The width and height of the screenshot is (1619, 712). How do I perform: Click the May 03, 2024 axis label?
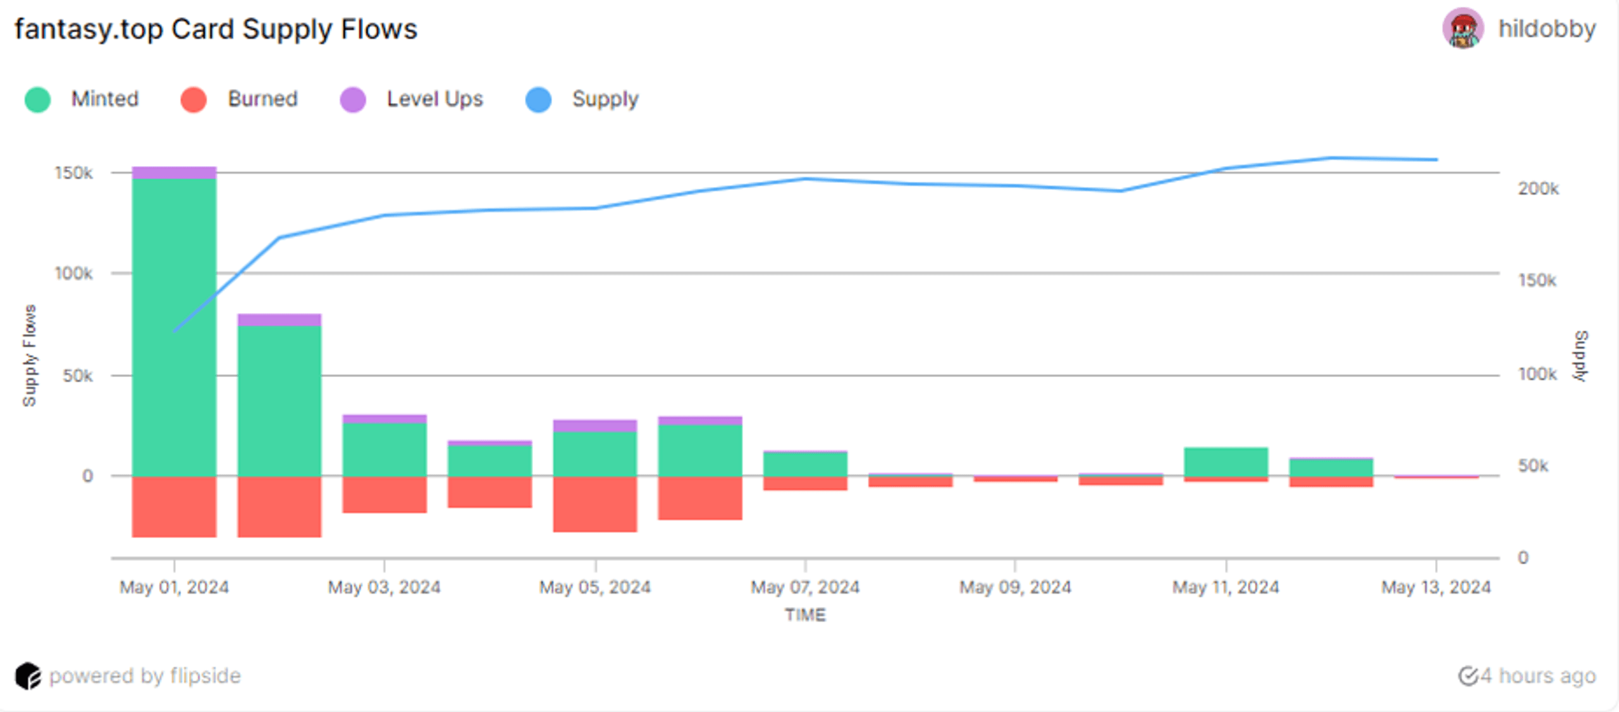(385, 587)
